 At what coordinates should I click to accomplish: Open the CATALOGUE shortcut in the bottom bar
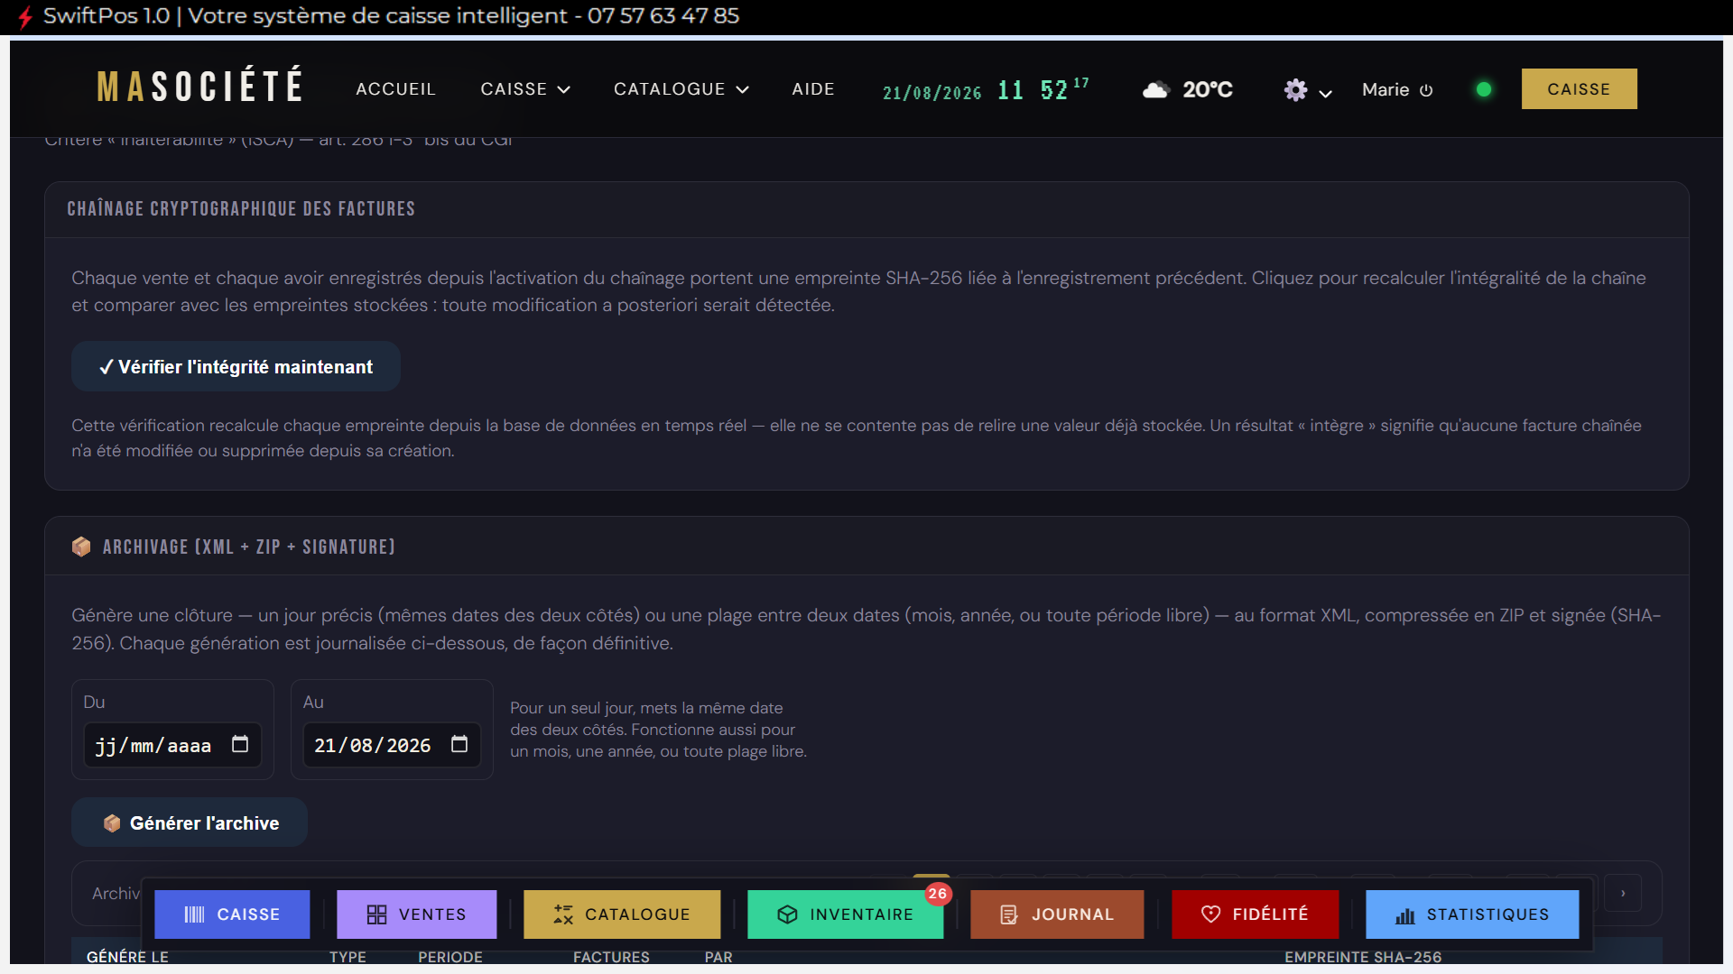tap(622, 914)
